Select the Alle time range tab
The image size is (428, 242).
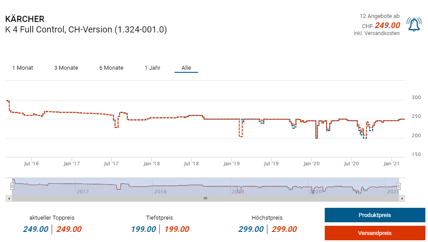tap(186, 68)
